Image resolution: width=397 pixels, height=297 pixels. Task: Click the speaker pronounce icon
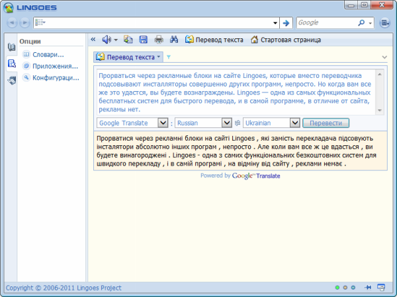[107, 40]
